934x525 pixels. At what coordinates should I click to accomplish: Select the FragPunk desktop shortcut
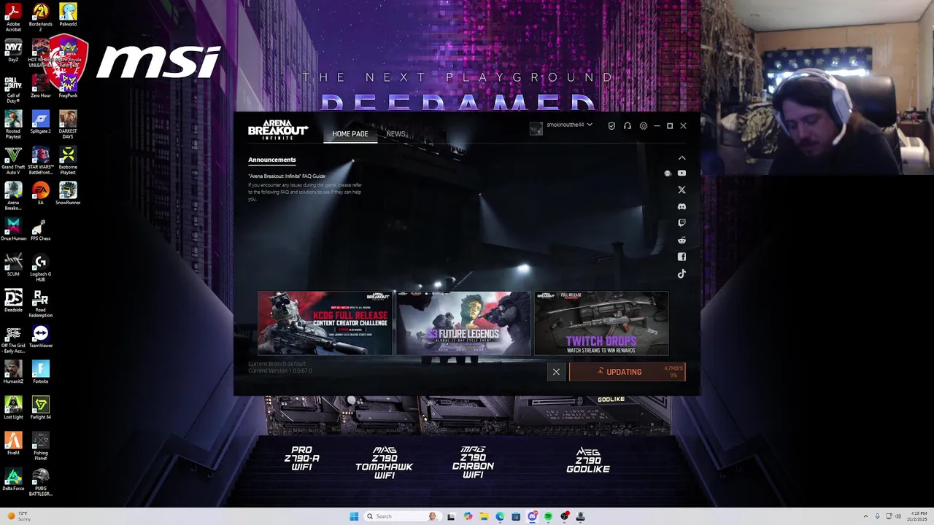point(68,86)
